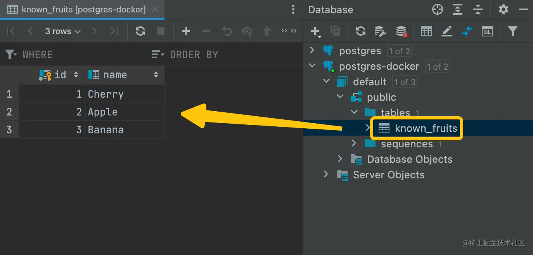Select the Apple cell
533x255 pixels.
tap(125, 112)
